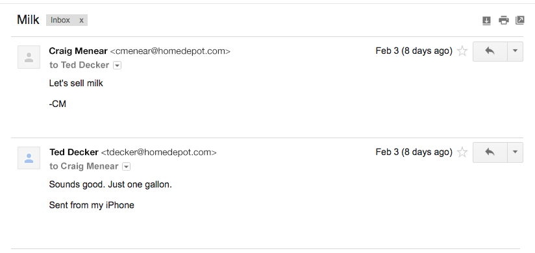
Task: Click sender name Craig Menear
Action: [x=78, y=51]
